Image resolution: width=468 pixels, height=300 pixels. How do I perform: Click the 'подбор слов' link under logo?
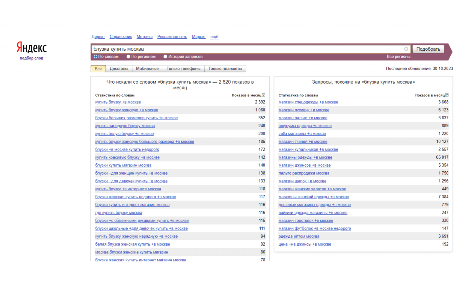click(x=32, y=58)
